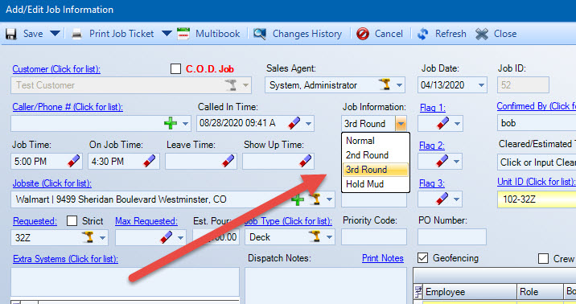576x304 pixels.
Task: Select Hold Mud from Job Information list
Action: pos(376,184)
